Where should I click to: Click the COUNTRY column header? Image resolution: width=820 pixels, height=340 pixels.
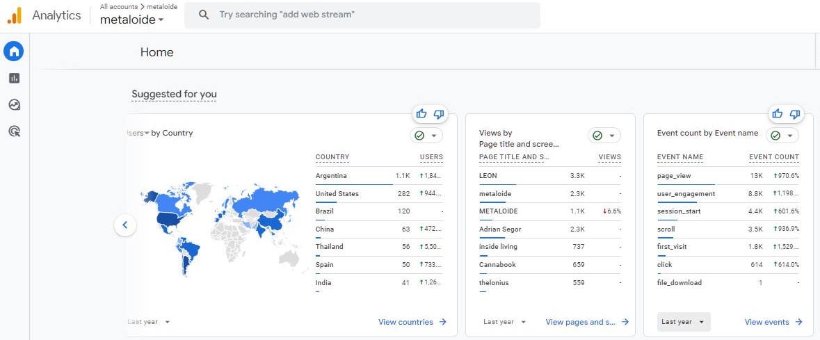(332, 157)
